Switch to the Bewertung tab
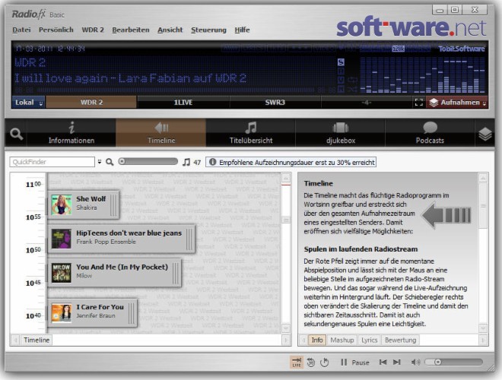Viewport: 502px width, 380px height. point(400,340)
